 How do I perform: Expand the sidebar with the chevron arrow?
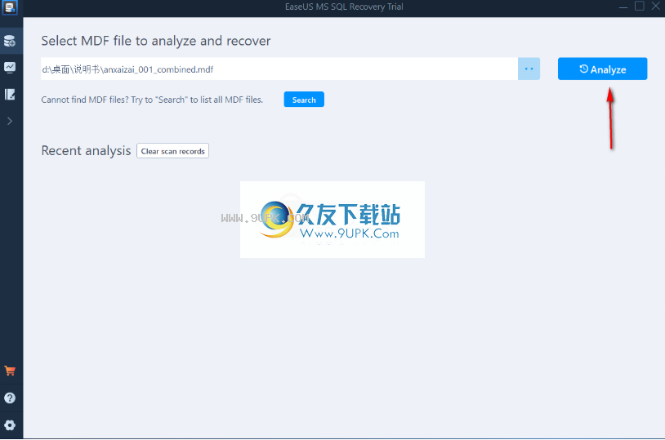pos(10,122)
